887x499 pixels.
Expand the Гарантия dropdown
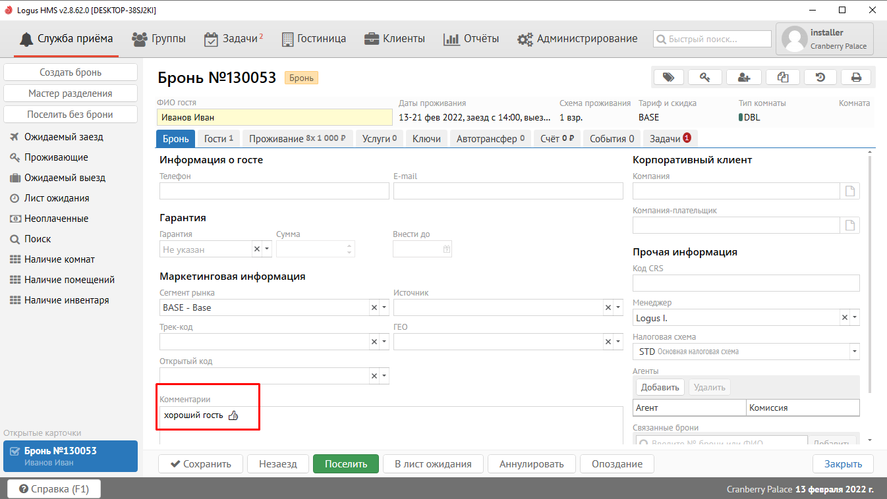(267, 249)
